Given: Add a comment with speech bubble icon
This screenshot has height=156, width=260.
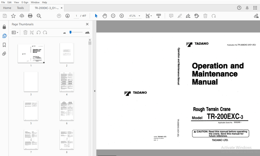Looking at the screenshot, I should tap(171, 16).
